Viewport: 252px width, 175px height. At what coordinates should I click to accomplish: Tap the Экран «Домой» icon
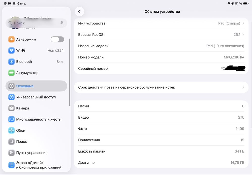(11, 165)
